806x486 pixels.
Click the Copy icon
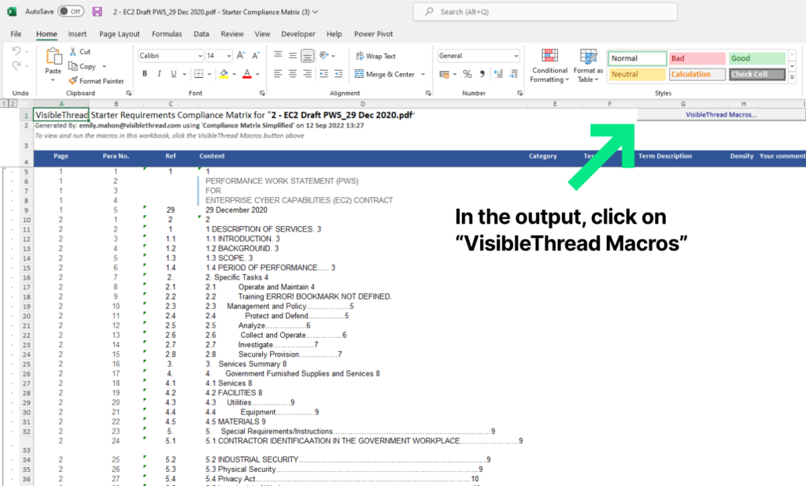click(73, 66)
